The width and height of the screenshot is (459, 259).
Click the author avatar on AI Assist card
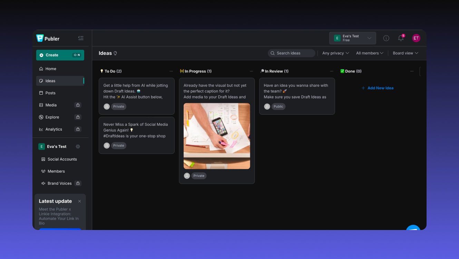[x=107, y=106]
